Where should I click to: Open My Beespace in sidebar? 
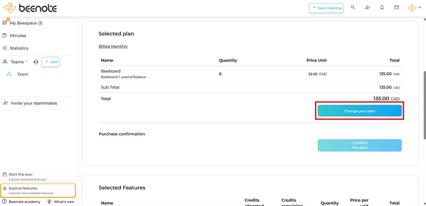[26, 23]
